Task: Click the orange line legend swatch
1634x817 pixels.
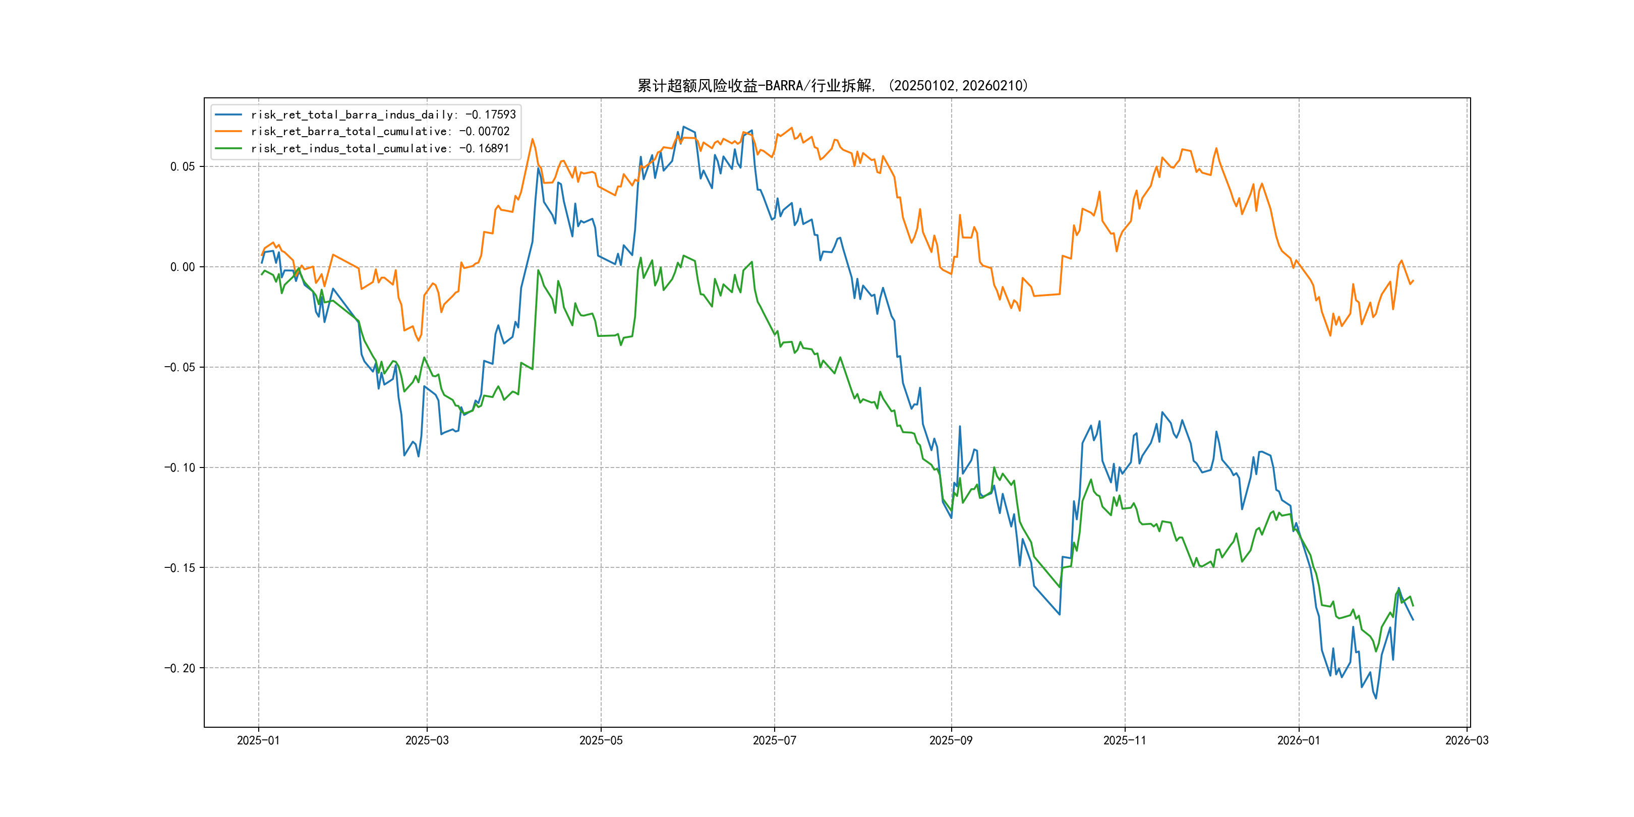Action: (228, 131)
